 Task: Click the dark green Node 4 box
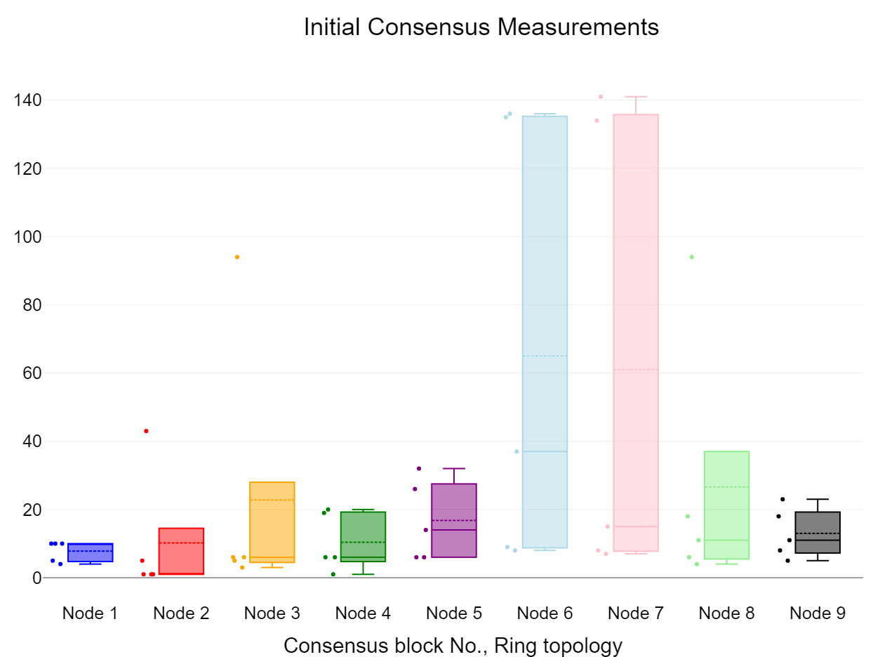click(x=363, y=536)
